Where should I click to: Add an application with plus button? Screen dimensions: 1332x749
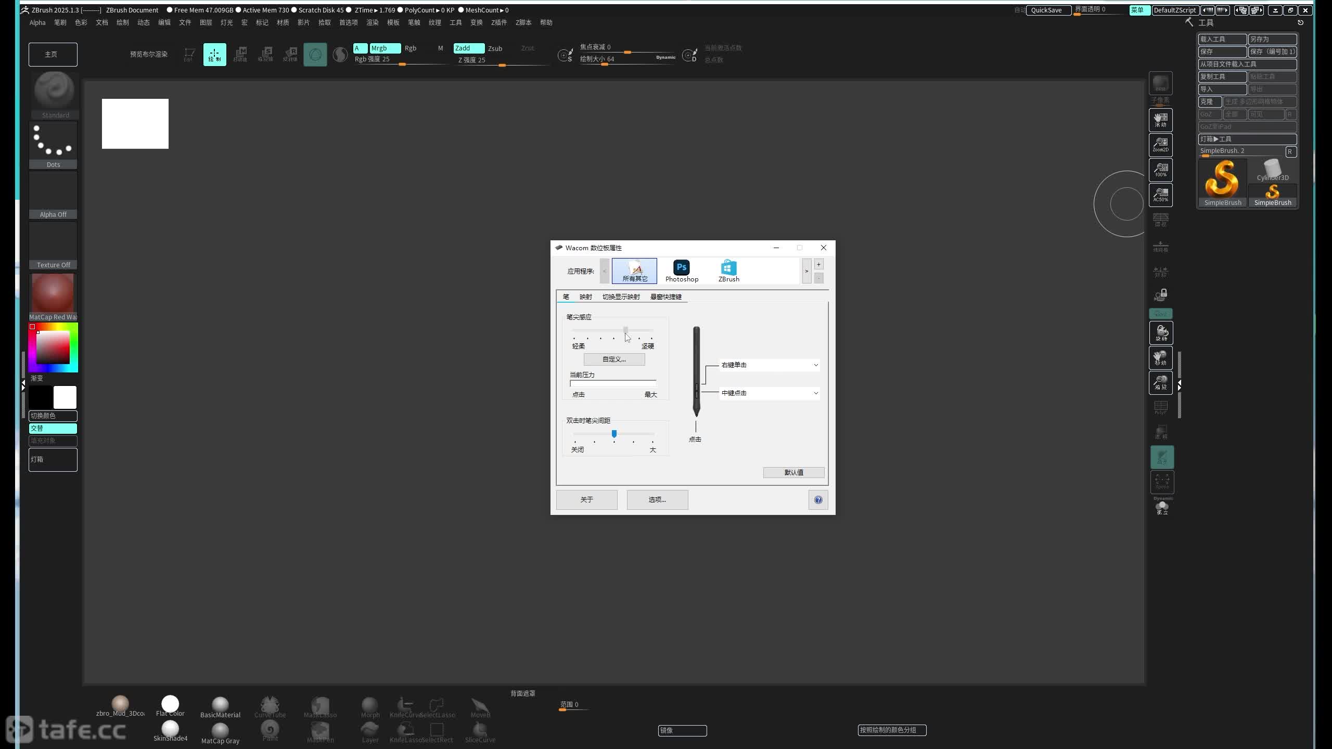[818, 264]
